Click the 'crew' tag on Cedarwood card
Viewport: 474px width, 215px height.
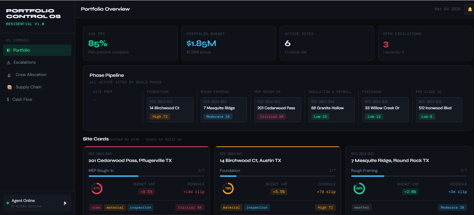(96, 208)
